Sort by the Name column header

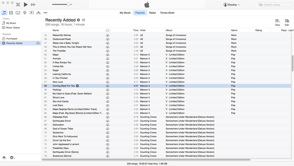(78, 30)
